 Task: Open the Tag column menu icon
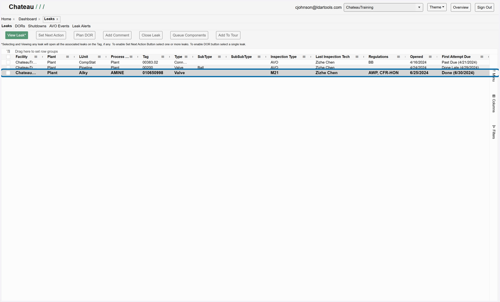point(162,57)
